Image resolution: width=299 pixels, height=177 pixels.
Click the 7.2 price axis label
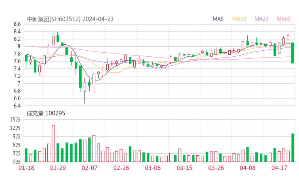pyautogui.click(x=17, y=76)
